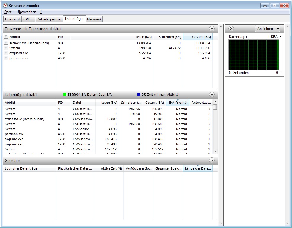Check the avguard.exe process checkbox
The image size is (292, 228).
(6, 53)
